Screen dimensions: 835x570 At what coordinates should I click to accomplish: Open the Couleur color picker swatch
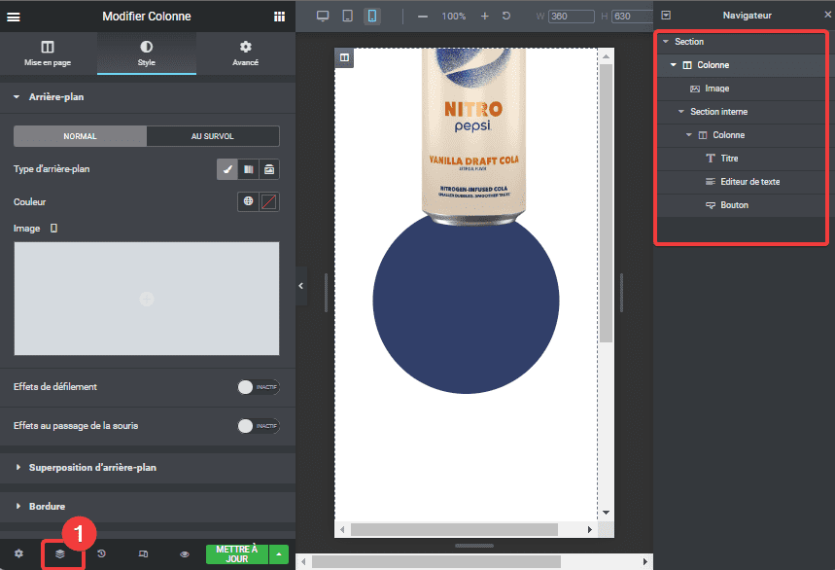pyautogui.click(x=269, y=201)
